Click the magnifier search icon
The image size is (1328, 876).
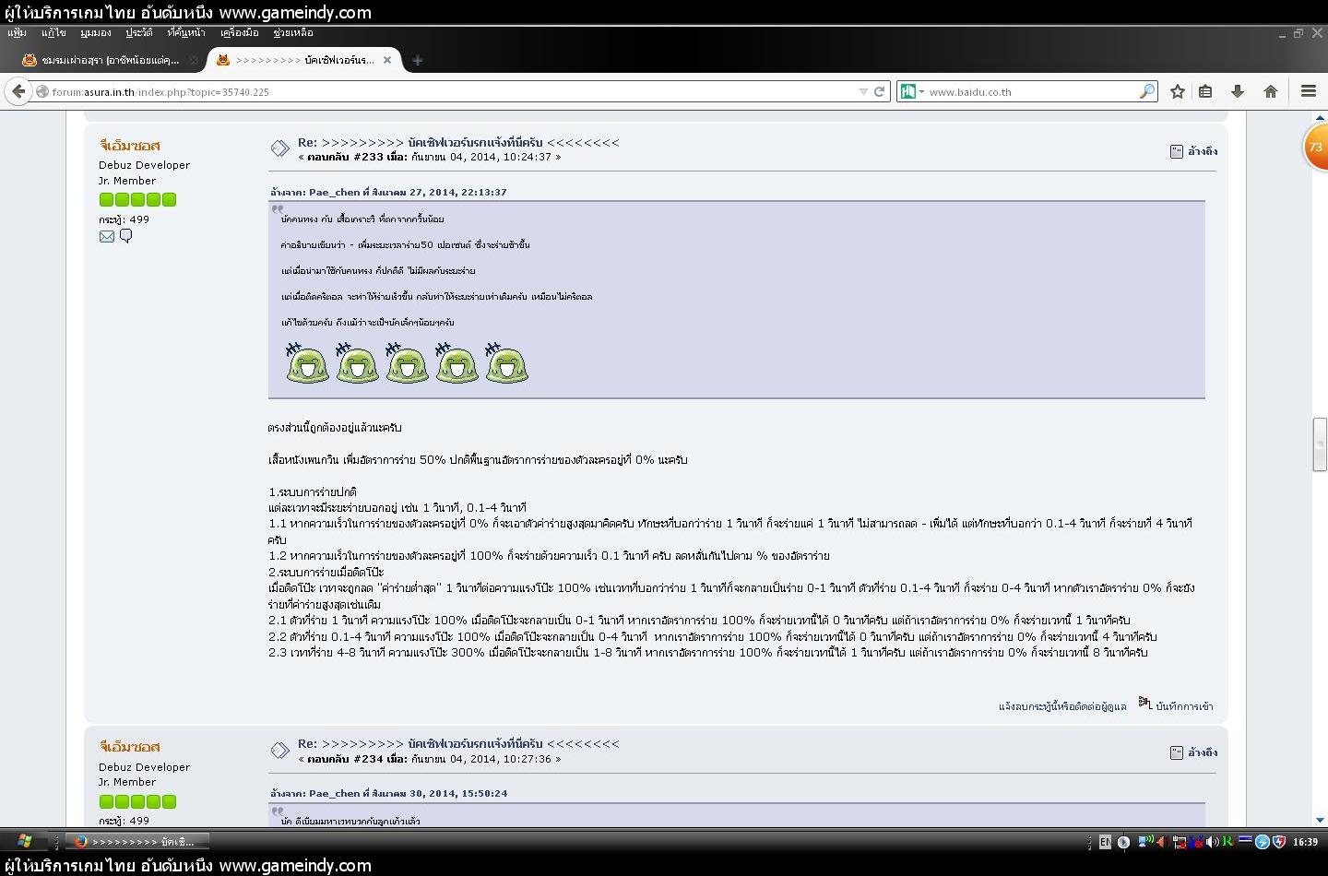[x=1146, y=91]
